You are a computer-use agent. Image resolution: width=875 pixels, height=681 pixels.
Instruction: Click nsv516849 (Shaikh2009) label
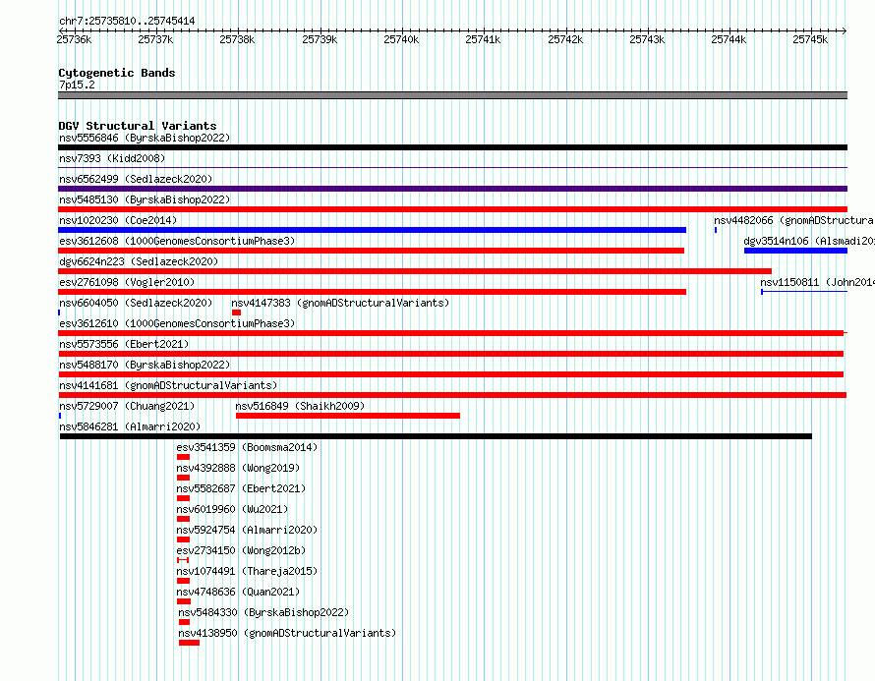[300, 406]
